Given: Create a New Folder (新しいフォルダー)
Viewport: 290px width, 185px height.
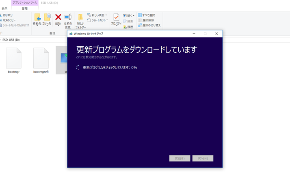Looking at the screenshot, I should click(80, 21).
